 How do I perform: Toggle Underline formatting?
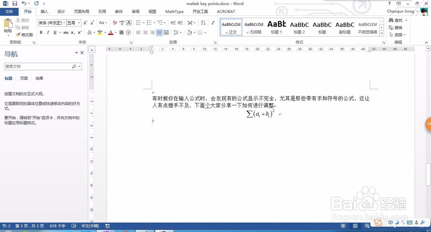point(55,32)
